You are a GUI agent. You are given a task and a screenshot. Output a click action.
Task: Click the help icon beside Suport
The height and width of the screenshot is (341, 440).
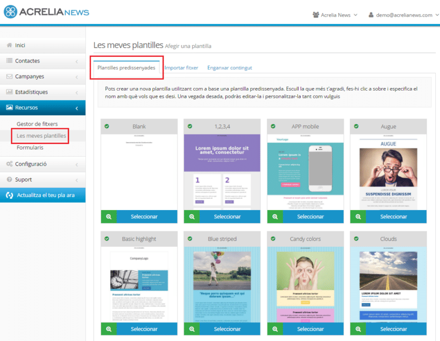pyautogui.click(x=9, y=180)
